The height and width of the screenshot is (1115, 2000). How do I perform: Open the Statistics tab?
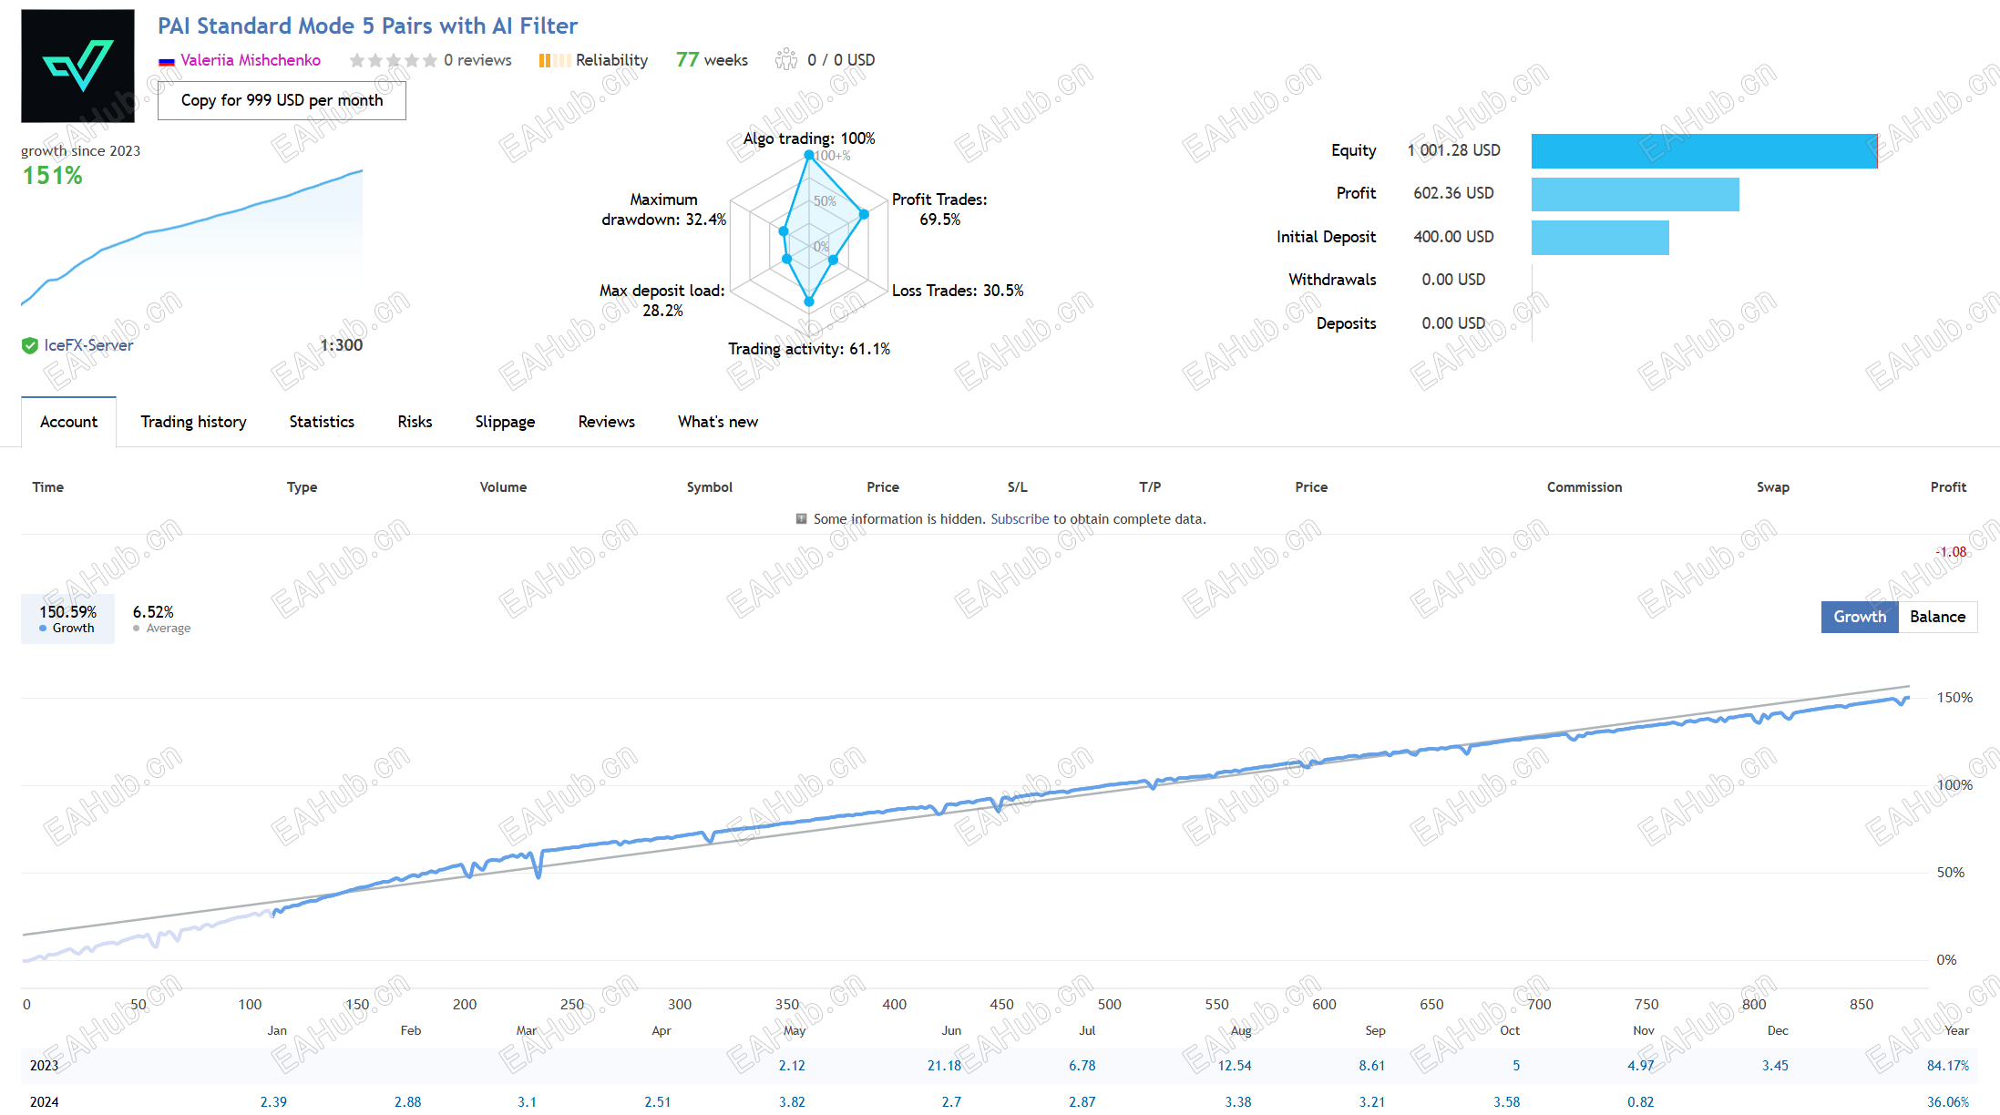click(x=322, y=422)
